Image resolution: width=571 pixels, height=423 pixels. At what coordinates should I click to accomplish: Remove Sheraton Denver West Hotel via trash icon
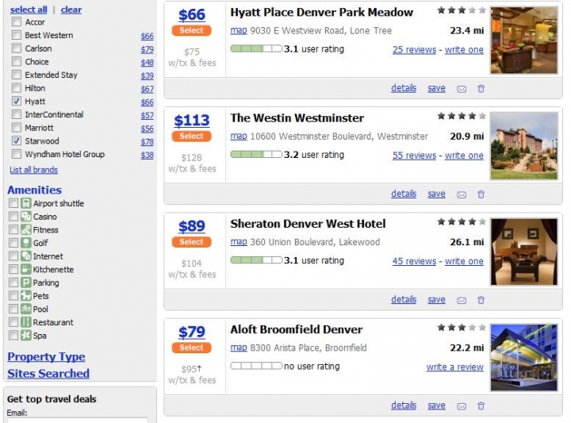point(481,300)
